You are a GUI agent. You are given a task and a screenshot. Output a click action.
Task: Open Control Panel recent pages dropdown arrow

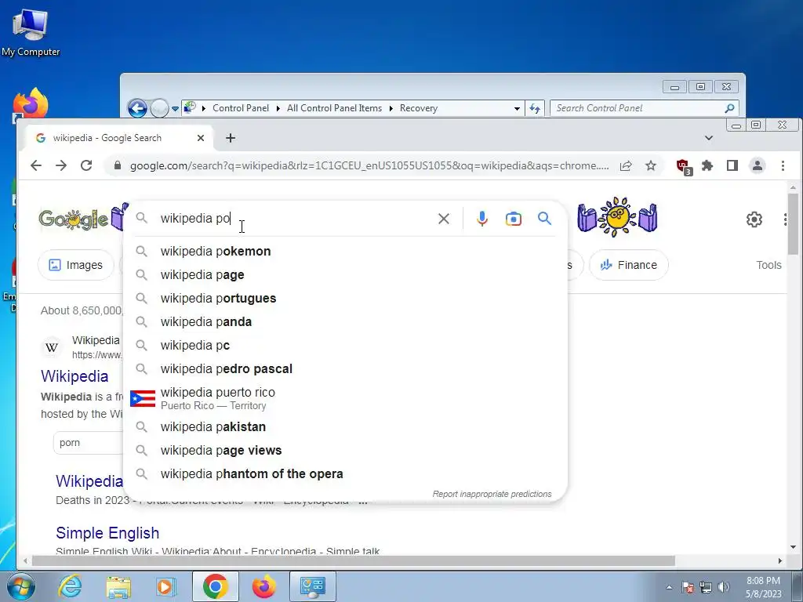click(x=175, y=108)
